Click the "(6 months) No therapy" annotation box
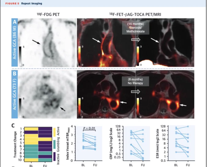 click(135, 81)
